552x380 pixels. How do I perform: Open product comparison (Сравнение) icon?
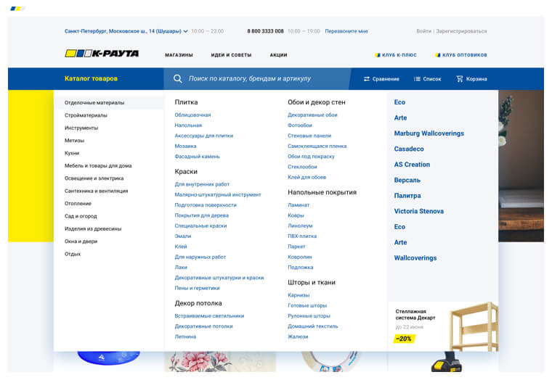coord(367,79)
